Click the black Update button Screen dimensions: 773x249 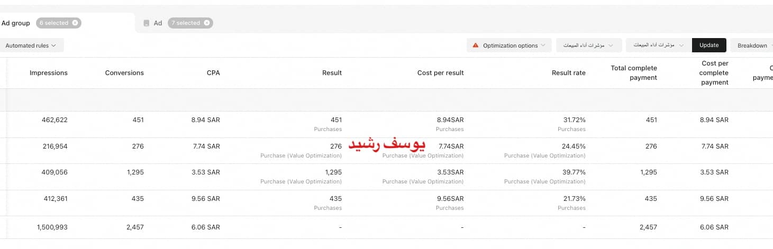(709, 45)
